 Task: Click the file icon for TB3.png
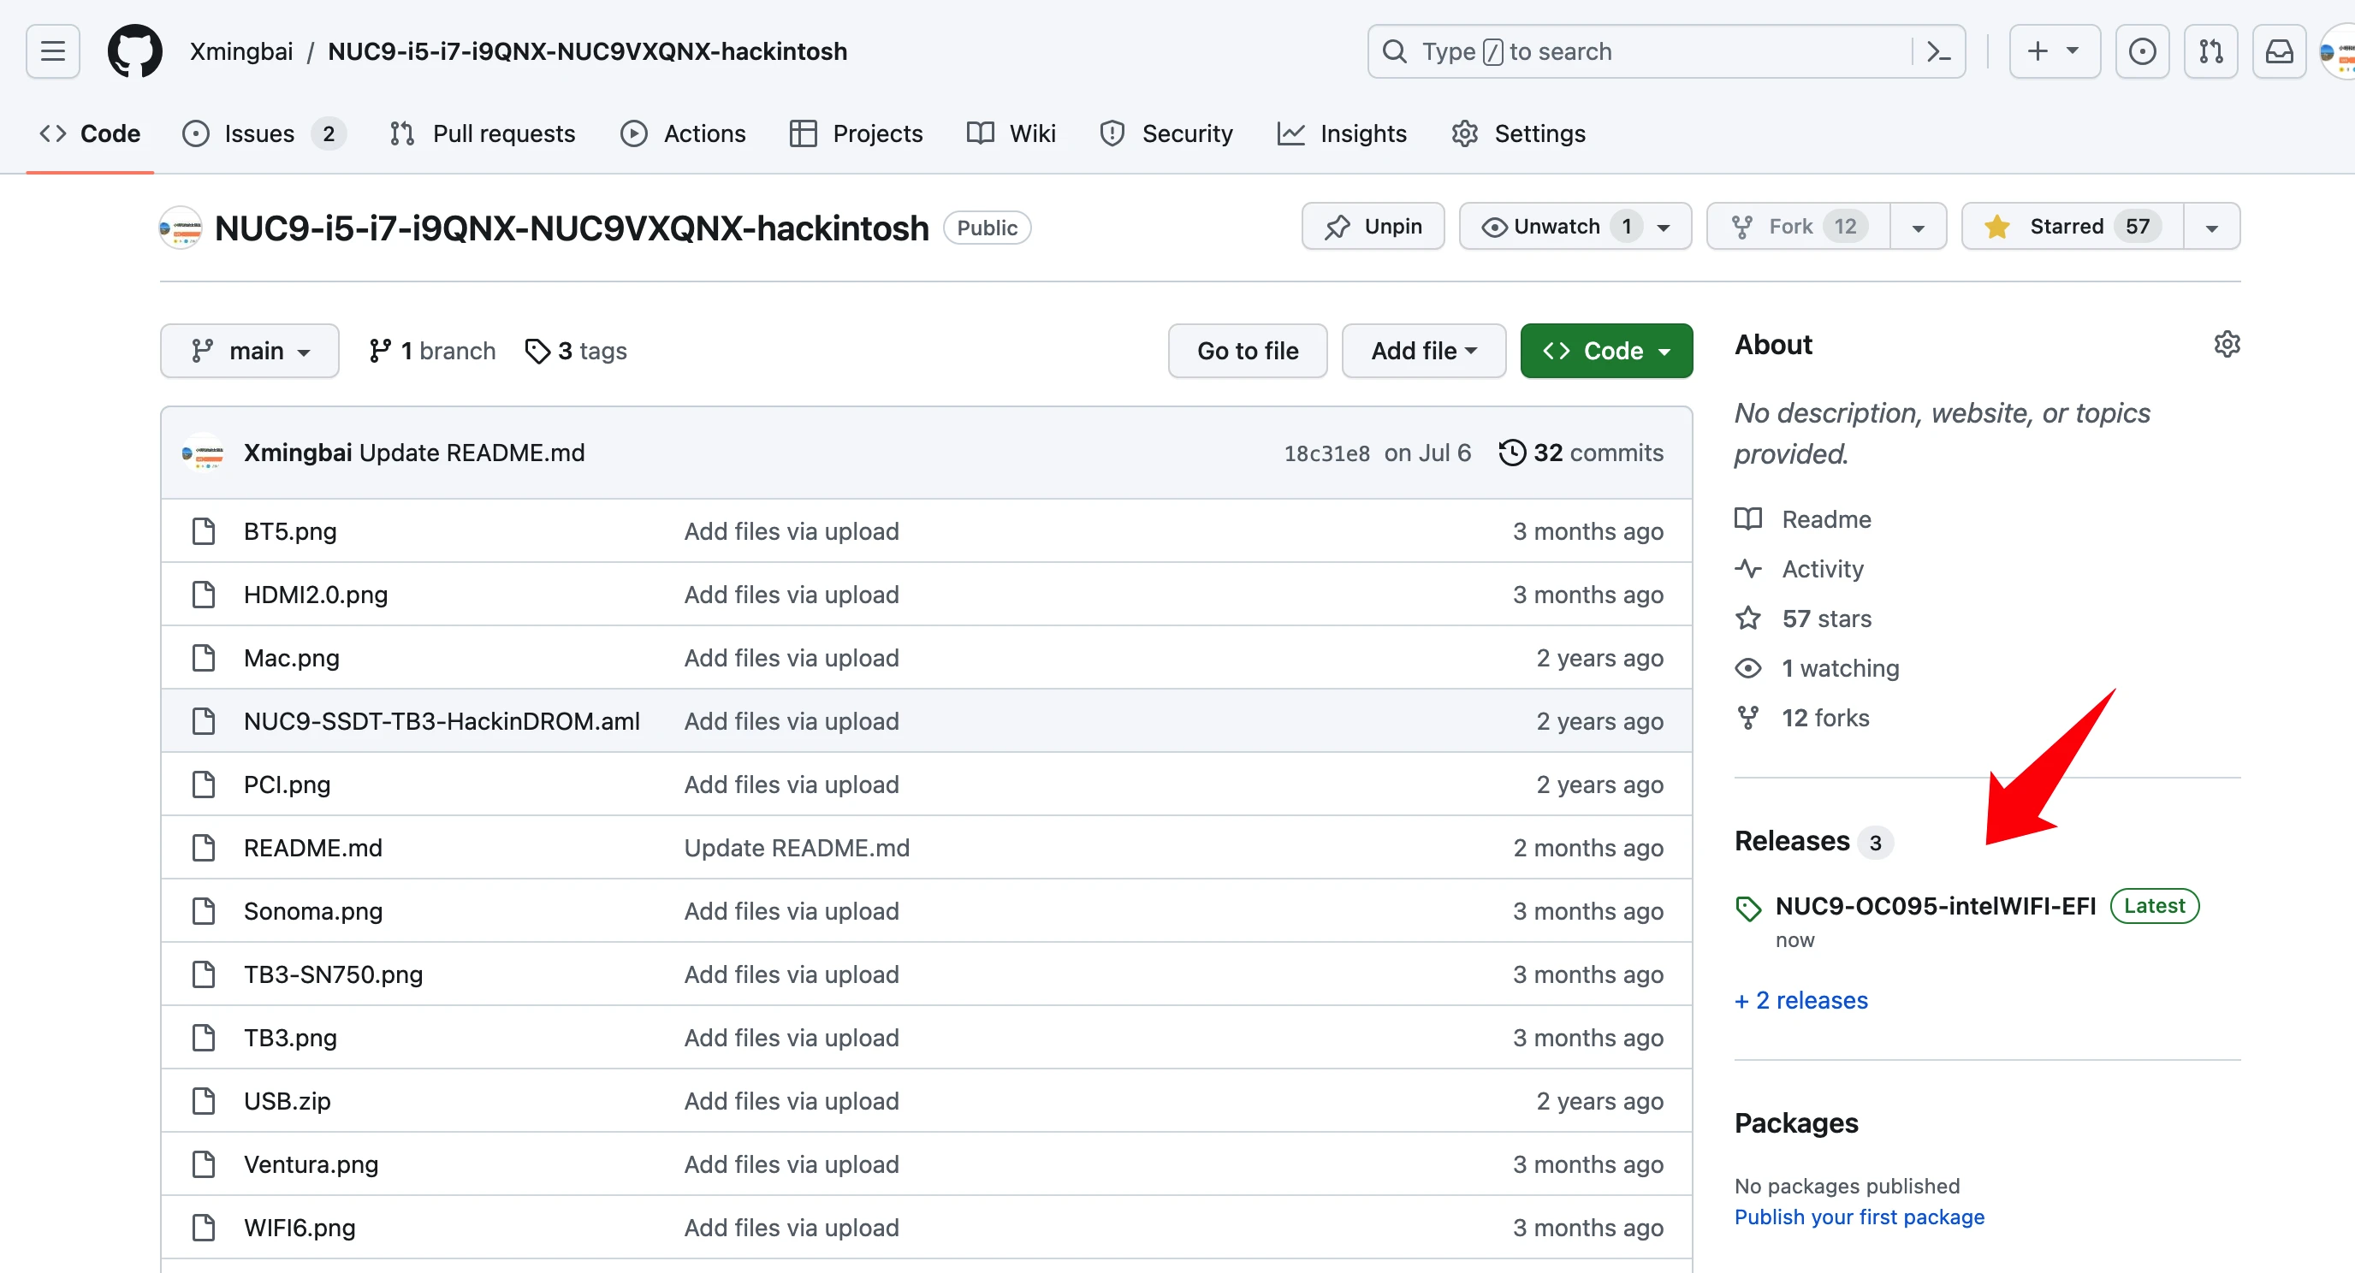(x=203, y=1037)
